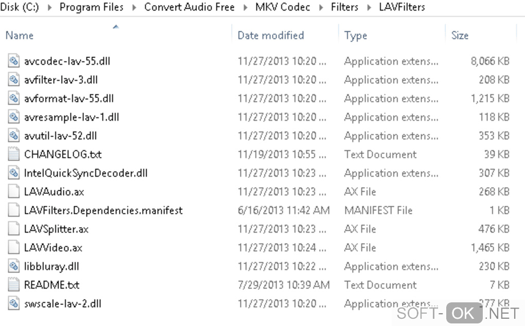The height and width of the screenshot is (326, 525).
Task: Click the LAVFilters.Dependencies.manifest file icon
Action: point(13,210)
